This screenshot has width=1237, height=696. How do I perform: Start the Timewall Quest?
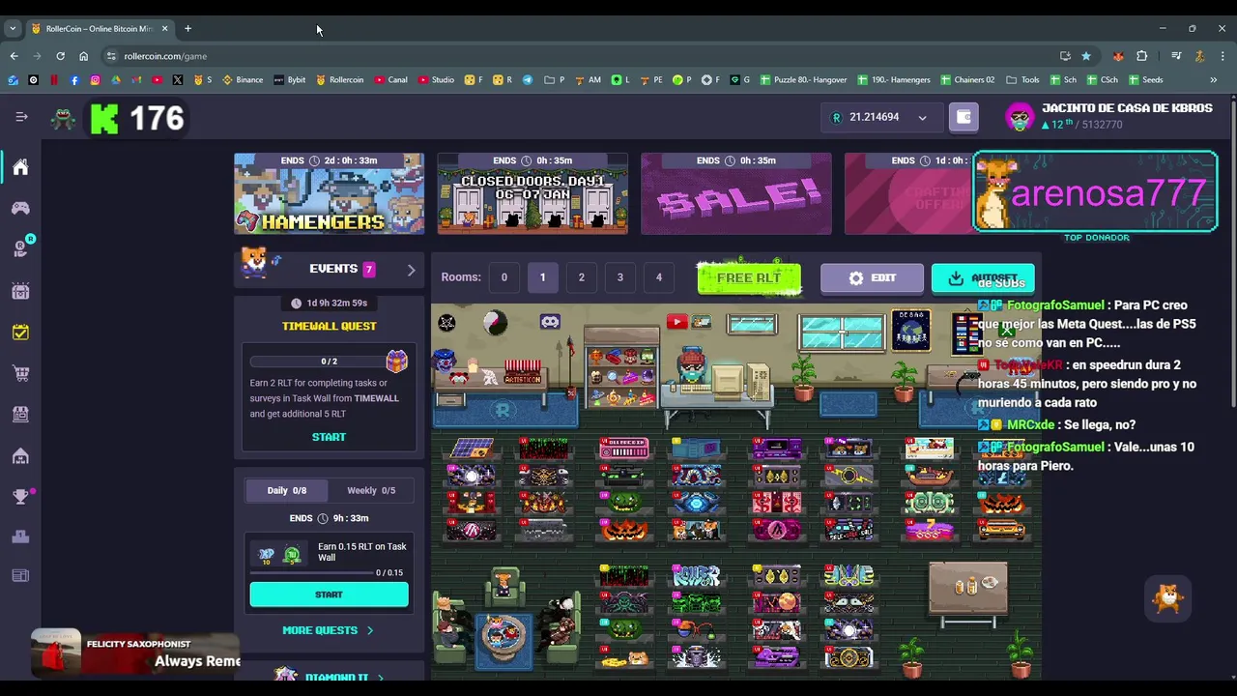[329, 437]
